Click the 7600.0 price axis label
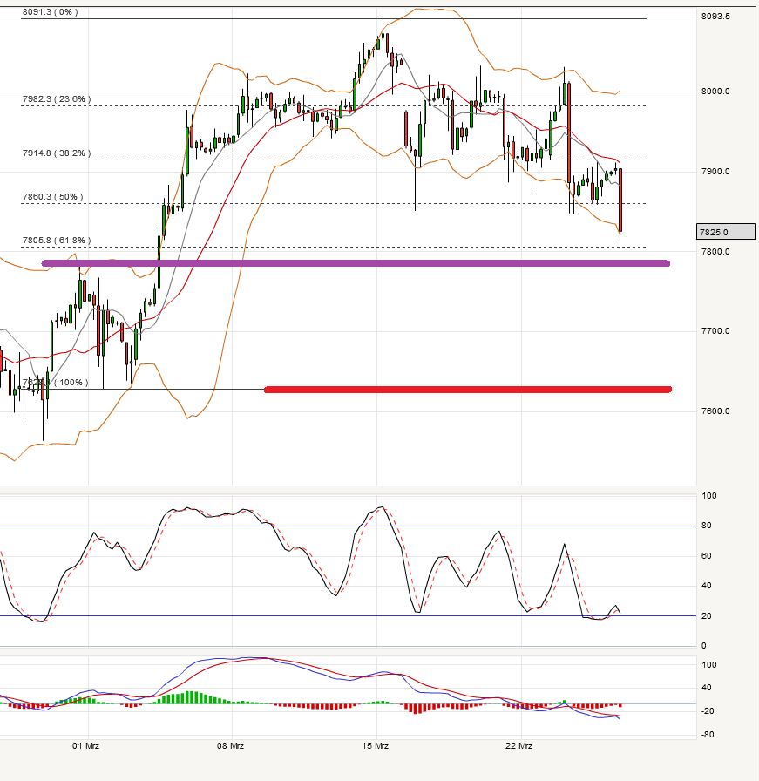The height and width of the screenshot is (781, 759). (x=715, y=411)
